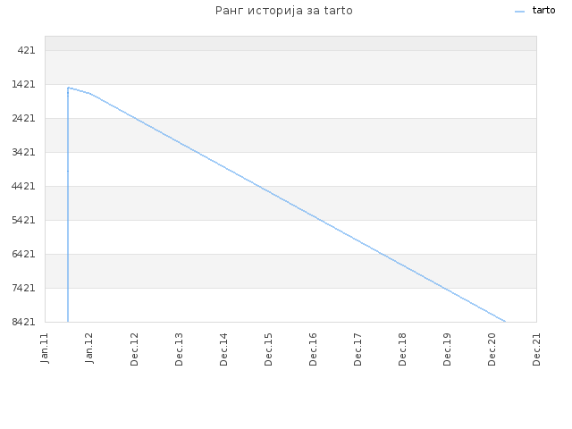Select the chart title Ранг историја за tarto
Viewport: 572px width, 429px height.
tap(284, 11)
